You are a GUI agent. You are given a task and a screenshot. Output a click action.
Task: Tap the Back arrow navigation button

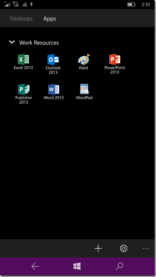35,267
